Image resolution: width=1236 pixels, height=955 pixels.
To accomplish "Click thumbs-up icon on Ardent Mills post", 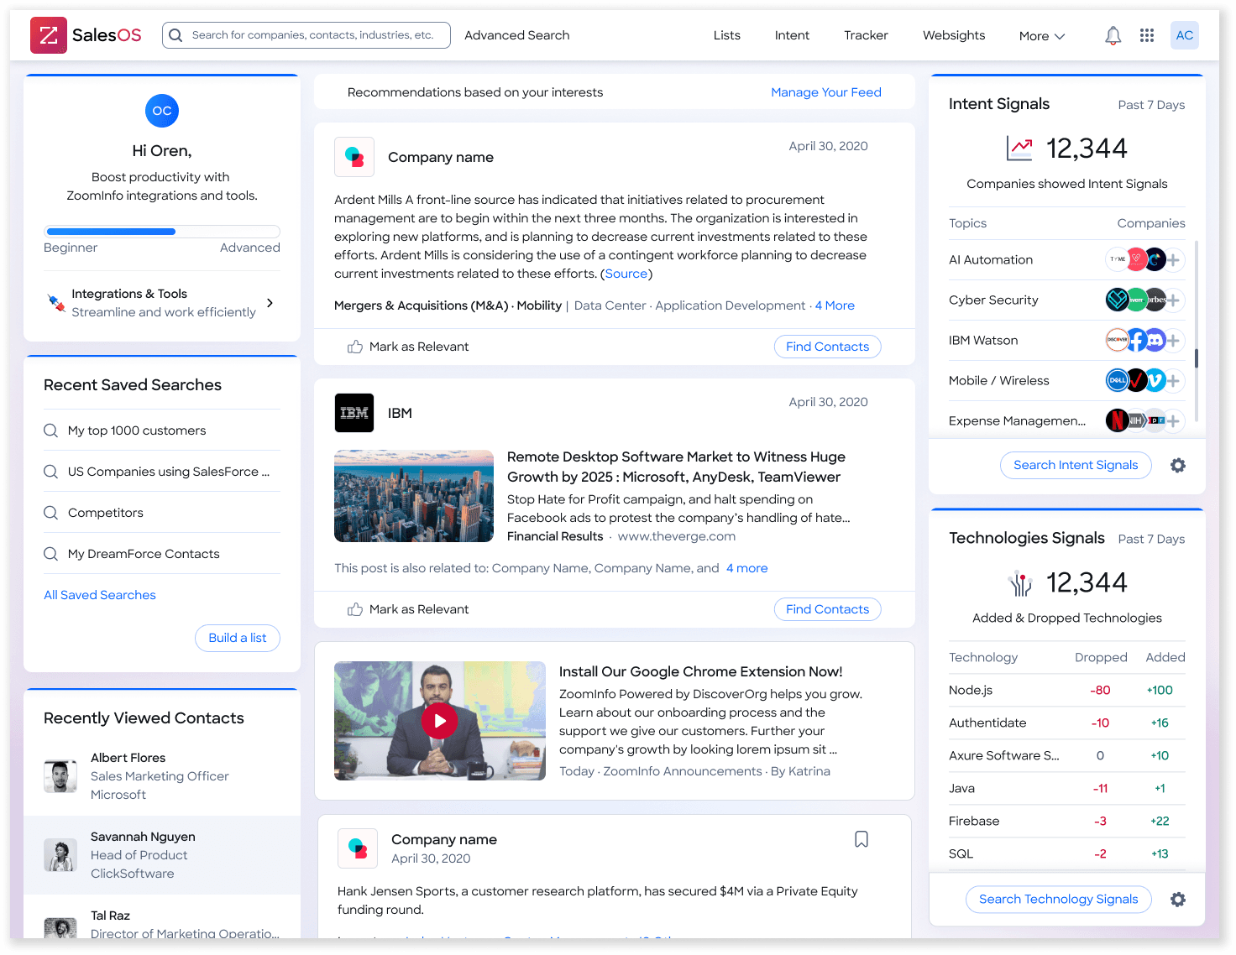I will 355,347.
